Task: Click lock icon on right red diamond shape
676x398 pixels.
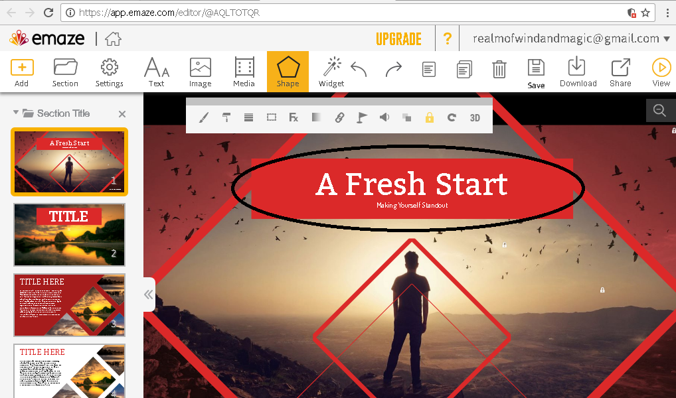Action: (602, 290)
